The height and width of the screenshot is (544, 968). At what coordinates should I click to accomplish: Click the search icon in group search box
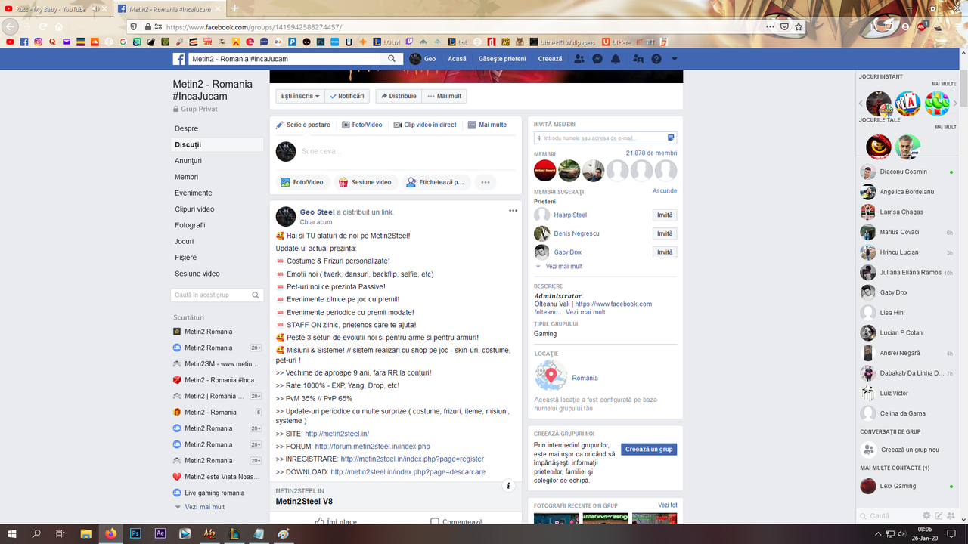256,295
